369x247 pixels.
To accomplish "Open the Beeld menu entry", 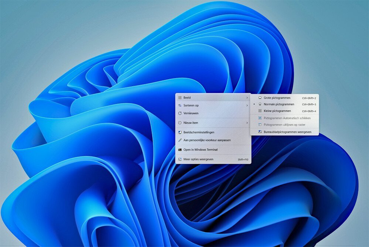I will pos(213,98).
